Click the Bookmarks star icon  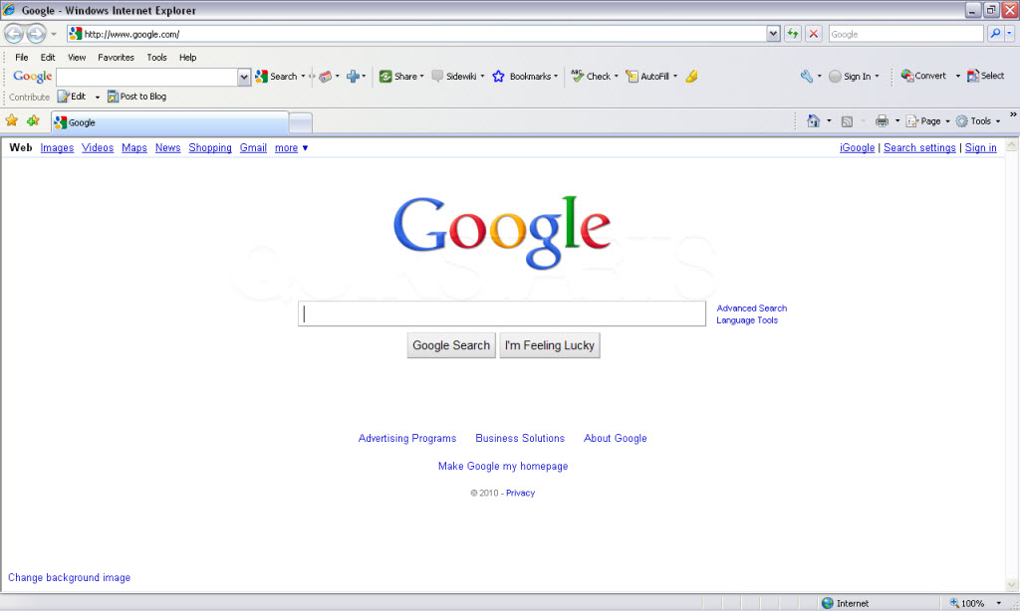click(498, 76)
